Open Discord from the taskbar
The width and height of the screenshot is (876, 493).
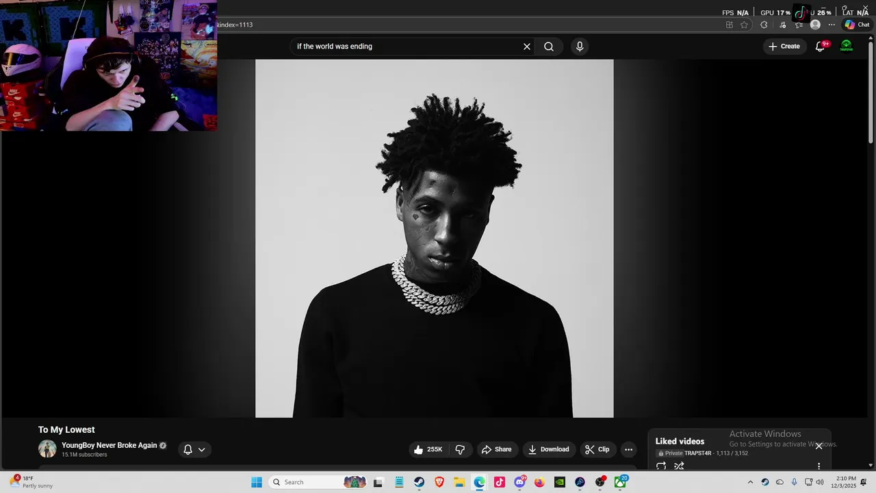519,482
